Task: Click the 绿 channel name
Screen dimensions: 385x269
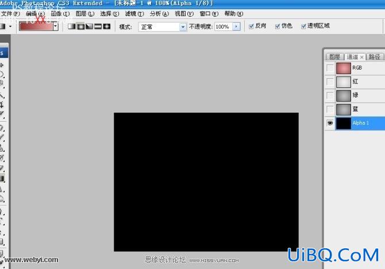Action: click(x=355, y=95)
